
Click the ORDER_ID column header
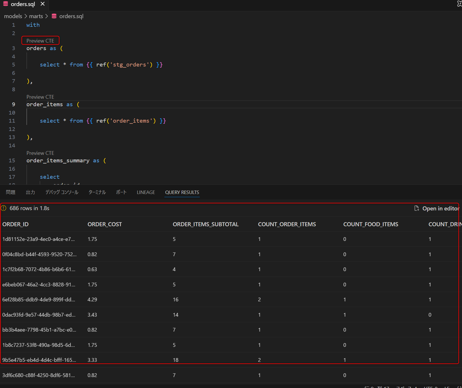tap(16, 224)
